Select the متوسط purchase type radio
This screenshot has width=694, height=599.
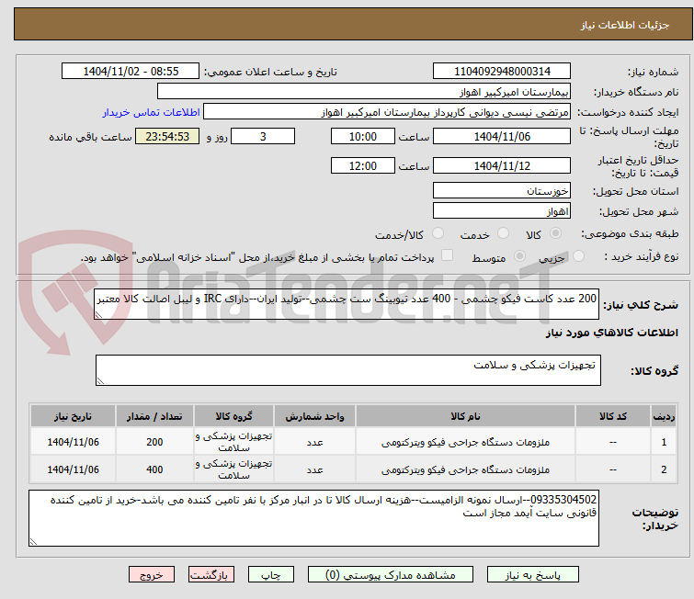point(519,256)
